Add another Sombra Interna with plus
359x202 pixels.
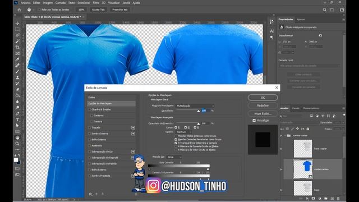[x=133, y=134]
